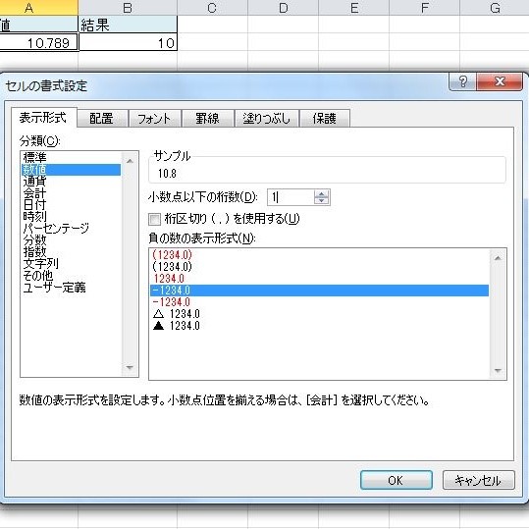Choose 会計 category
Screen dimensions: 529x529
71,193
